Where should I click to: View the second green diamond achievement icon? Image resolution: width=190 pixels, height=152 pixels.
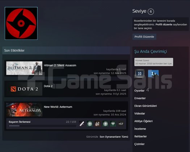[105, 124]
